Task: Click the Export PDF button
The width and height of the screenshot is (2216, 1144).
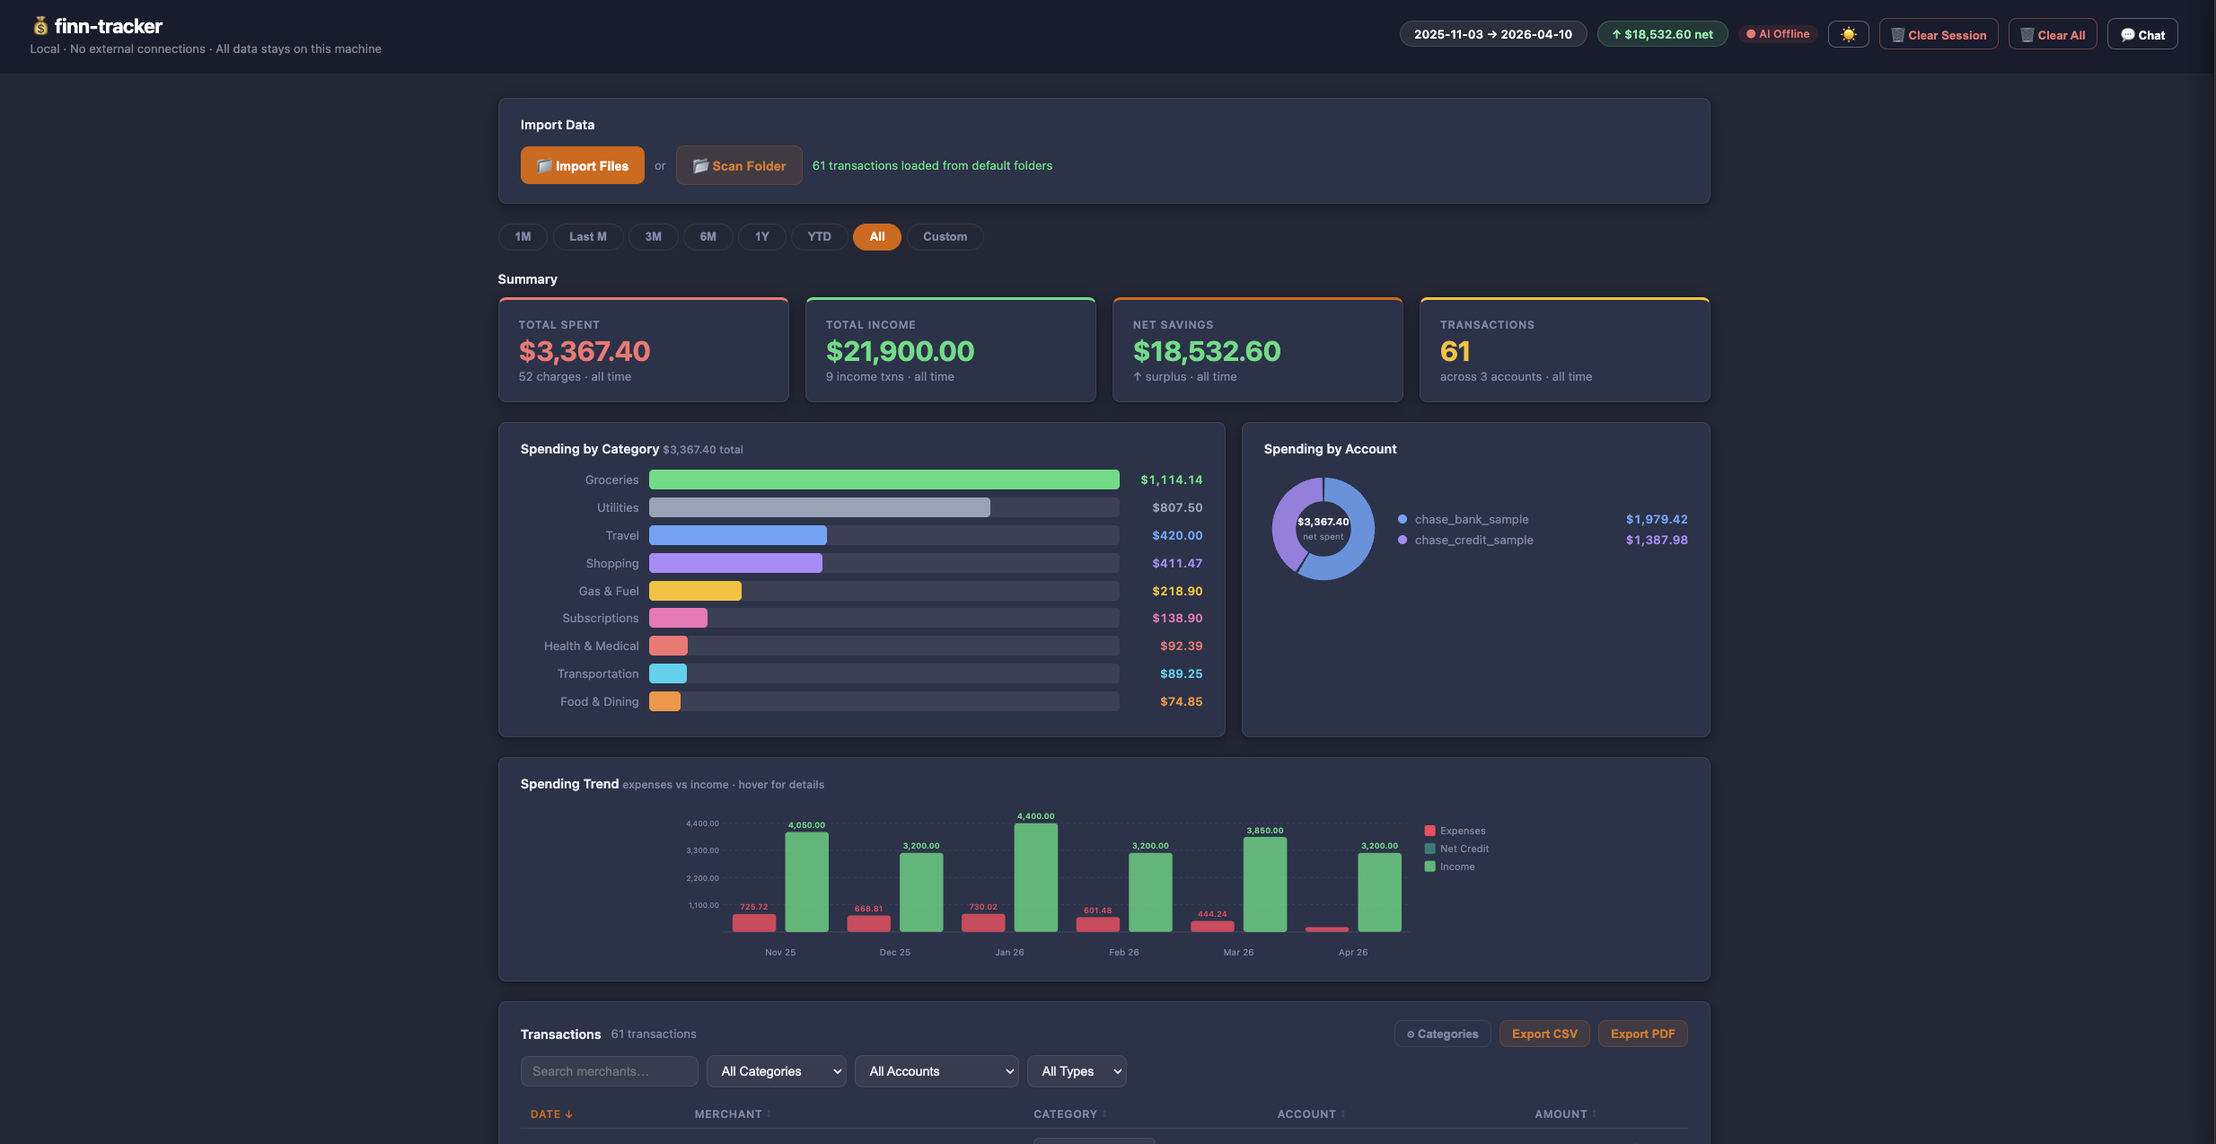Action: coord(1642,1034)
